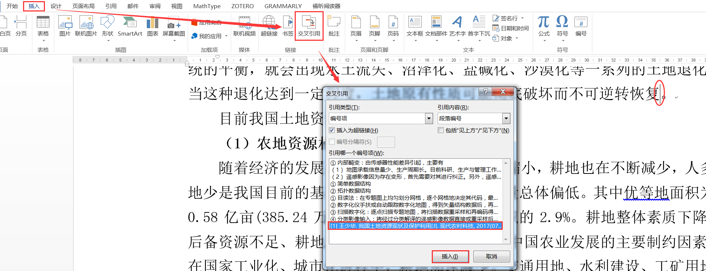Select reference entry [1] 王少华
This screenshot has height=271, width=706.
(x=416, y=226)
